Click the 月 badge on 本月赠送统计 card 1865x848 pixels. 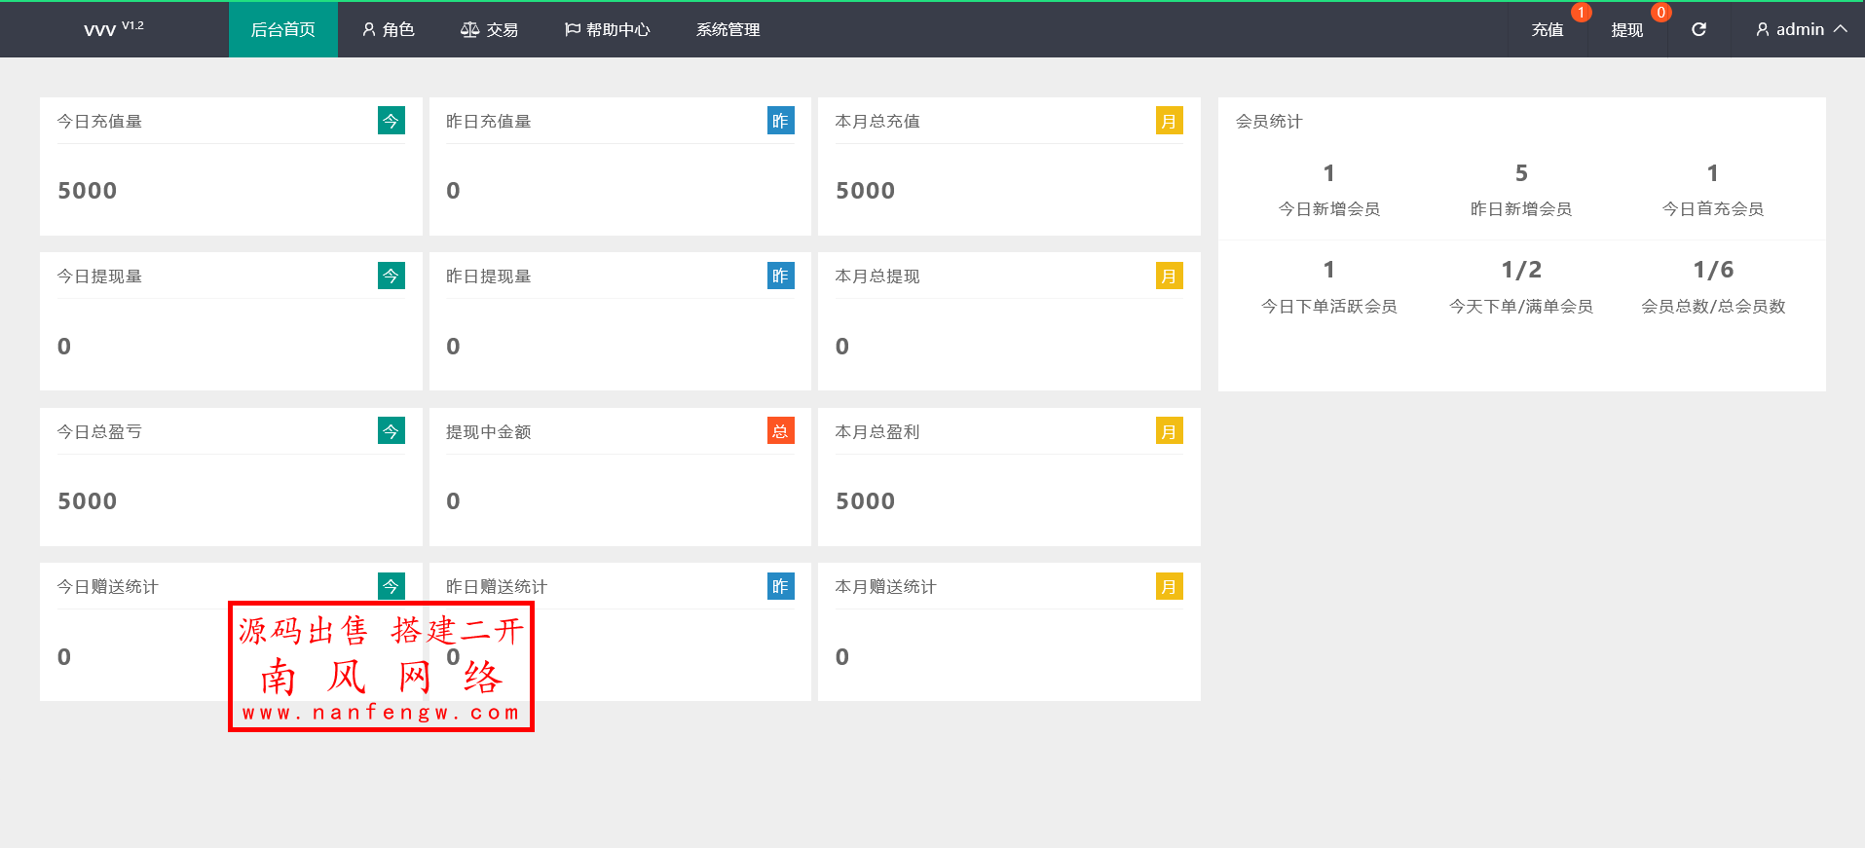[x=1169, y=586]
